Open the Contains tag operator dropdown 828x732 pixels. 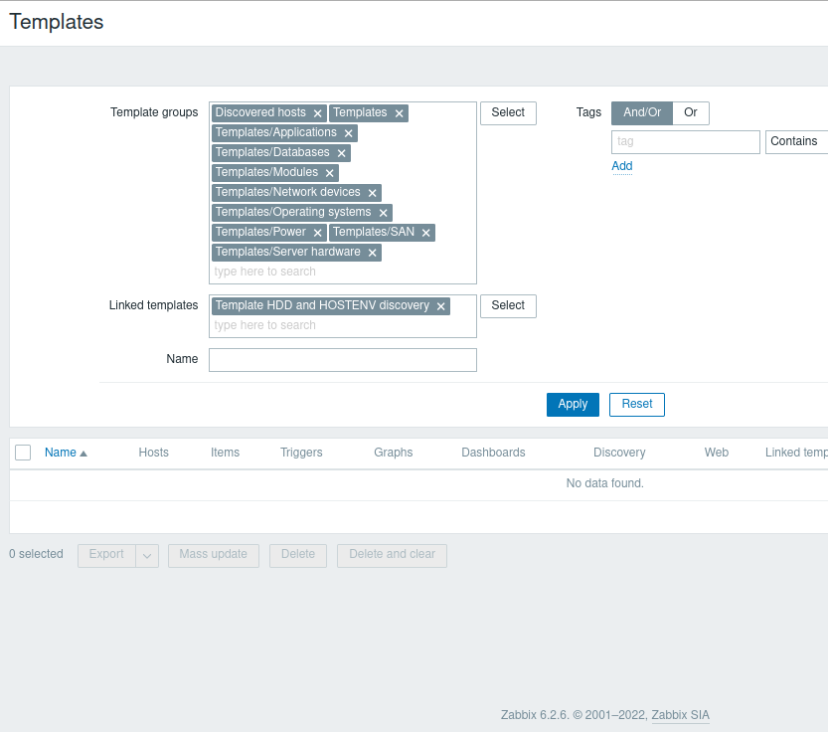(x=796, y=141)
